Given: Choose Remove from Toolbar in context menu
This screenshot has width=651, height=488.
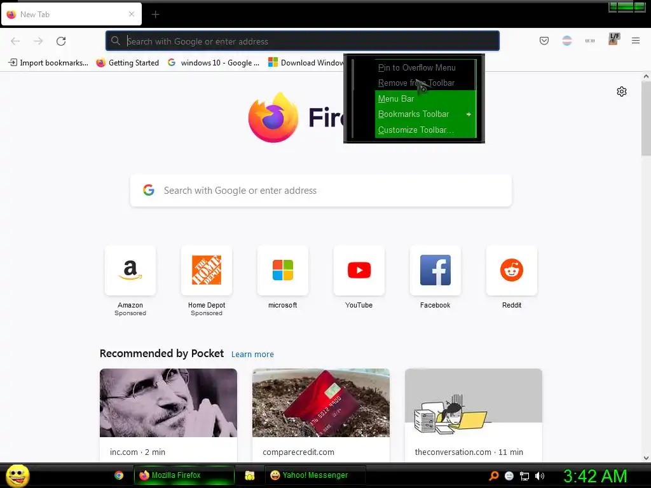Looking at the screenshot, I should (x=425, y=83).
